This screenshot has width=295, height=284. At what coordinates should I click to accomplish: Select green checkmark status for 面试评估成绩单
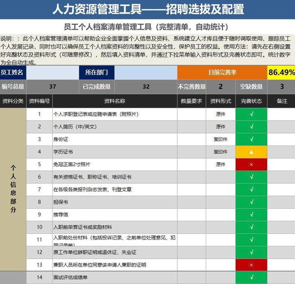point(251,277)
